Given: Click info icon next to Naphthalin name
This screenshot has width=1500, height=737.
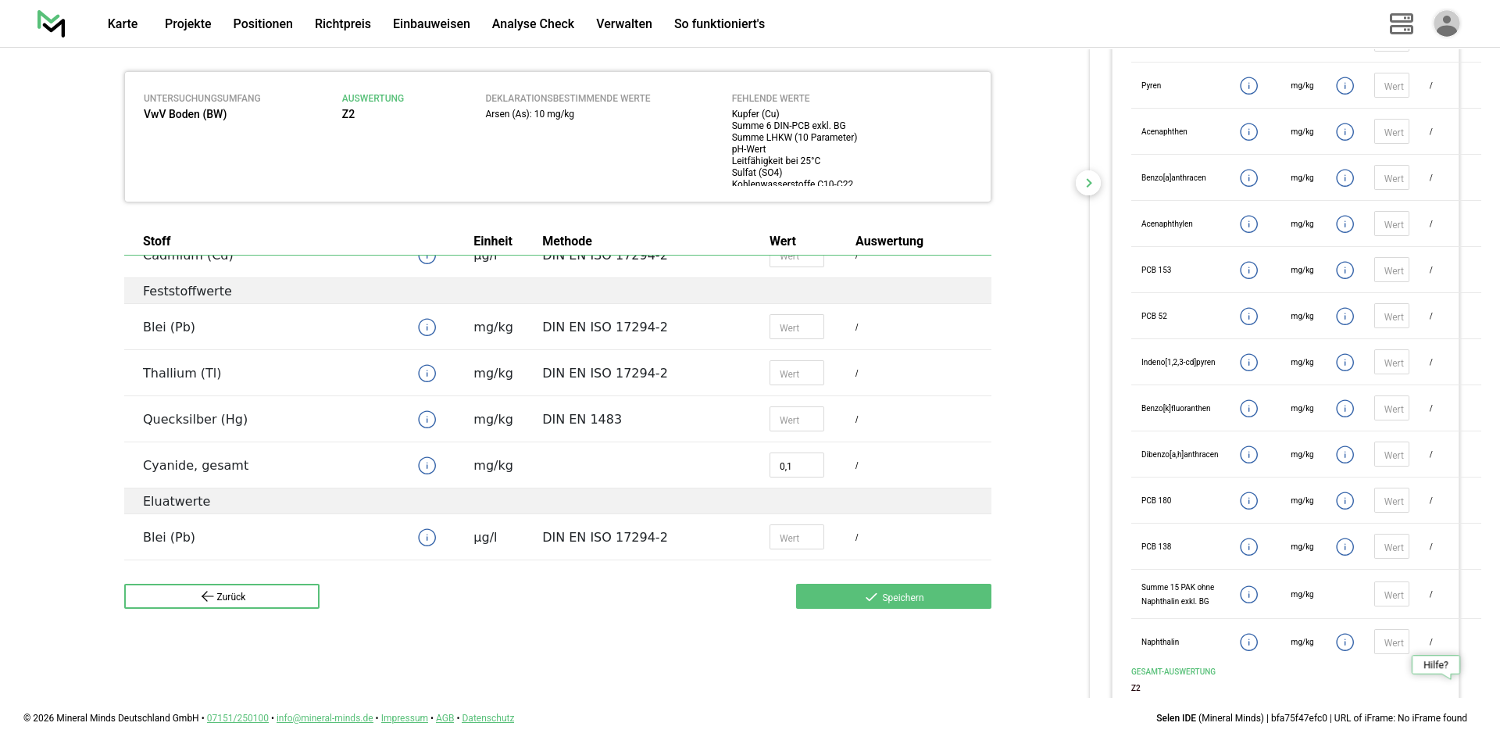Looking at the screenshot, I should tap(1248, 642).
